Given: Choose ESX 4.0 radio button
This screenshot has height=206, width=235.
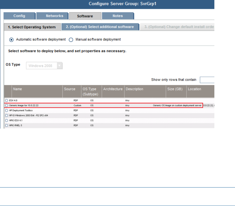Looking at the screenshot, I should tap(6, 100).
